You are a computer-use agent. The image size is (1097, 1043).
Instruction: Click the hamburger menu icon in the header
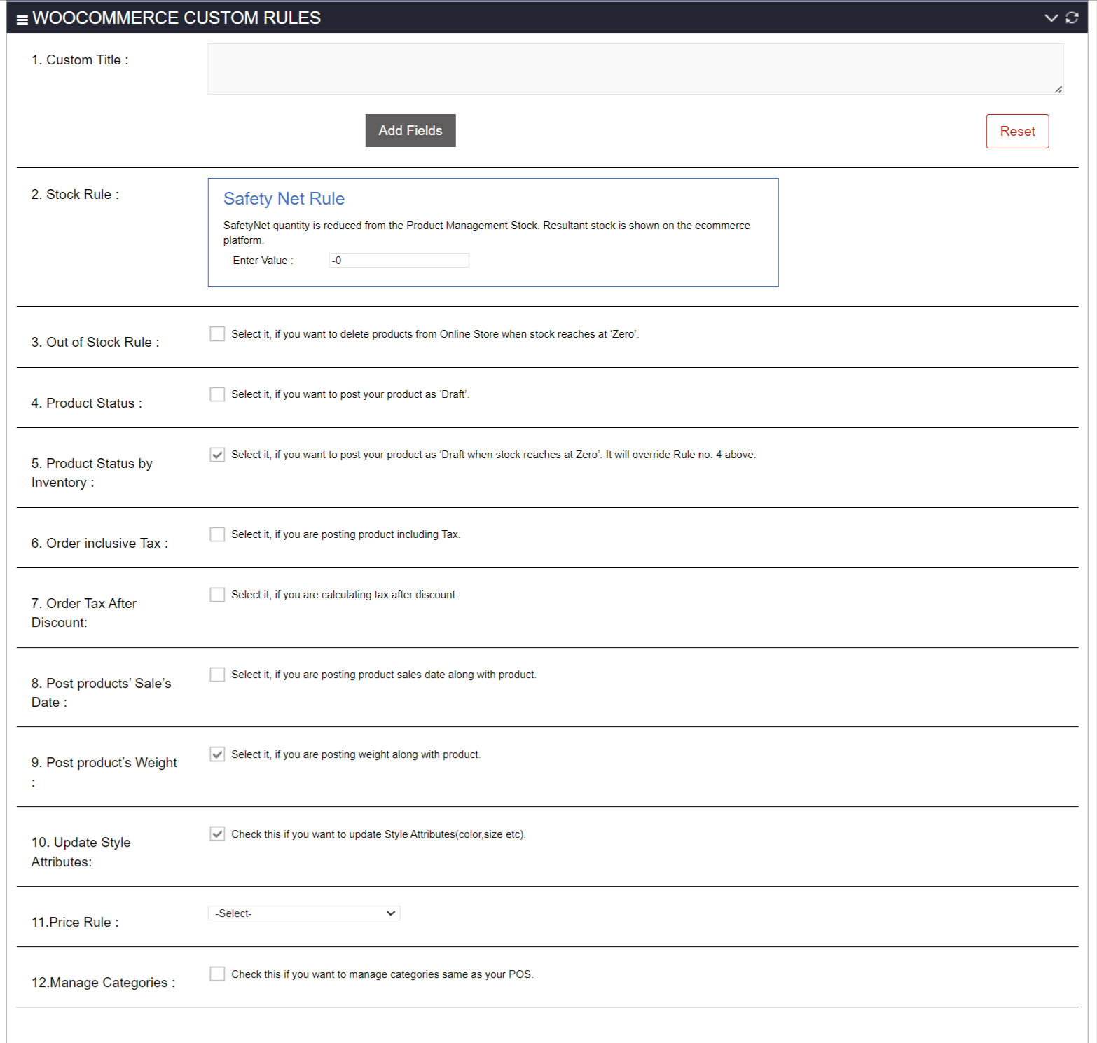click(x=22, y=20)
